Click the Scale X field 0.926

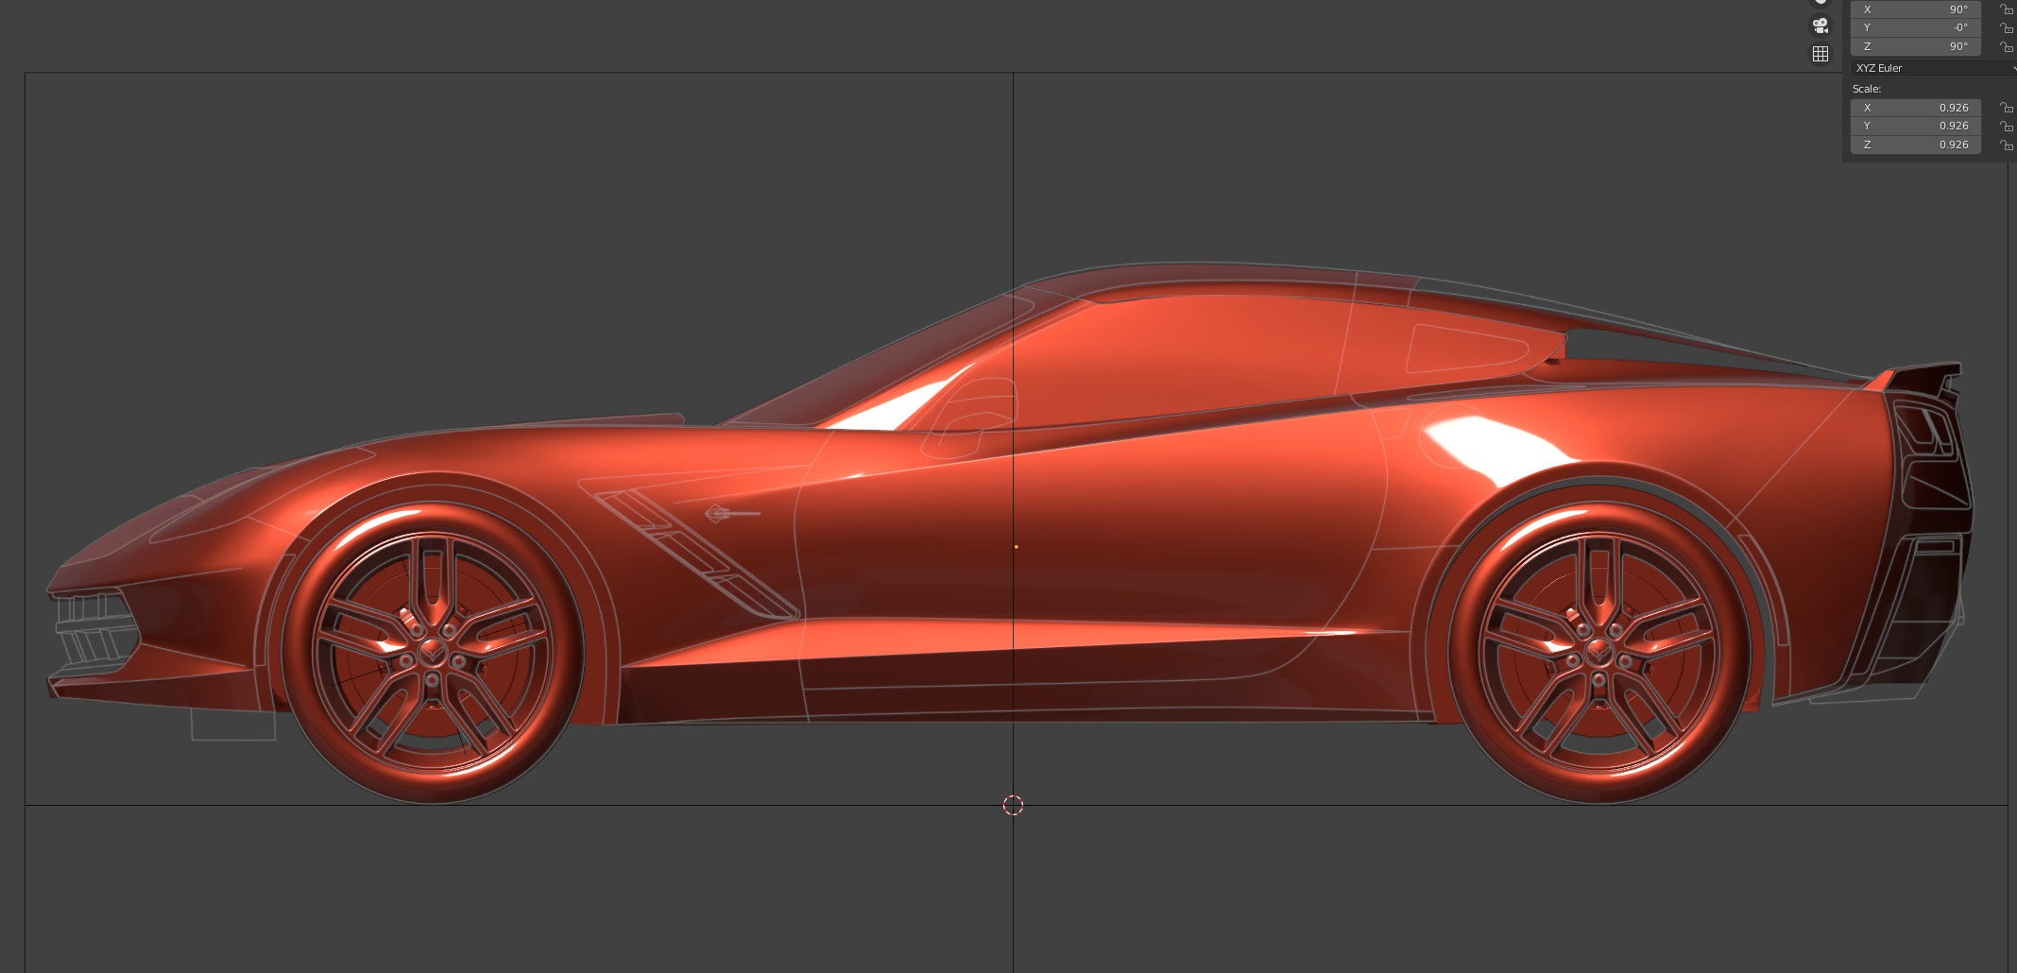[1915, 108]
